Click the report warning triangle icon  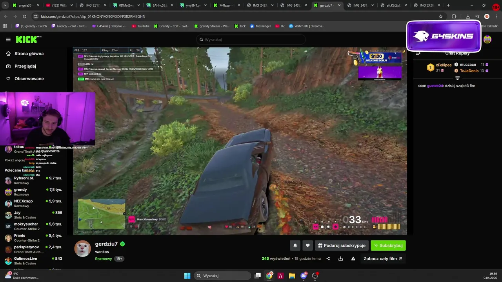click(353, 258)
